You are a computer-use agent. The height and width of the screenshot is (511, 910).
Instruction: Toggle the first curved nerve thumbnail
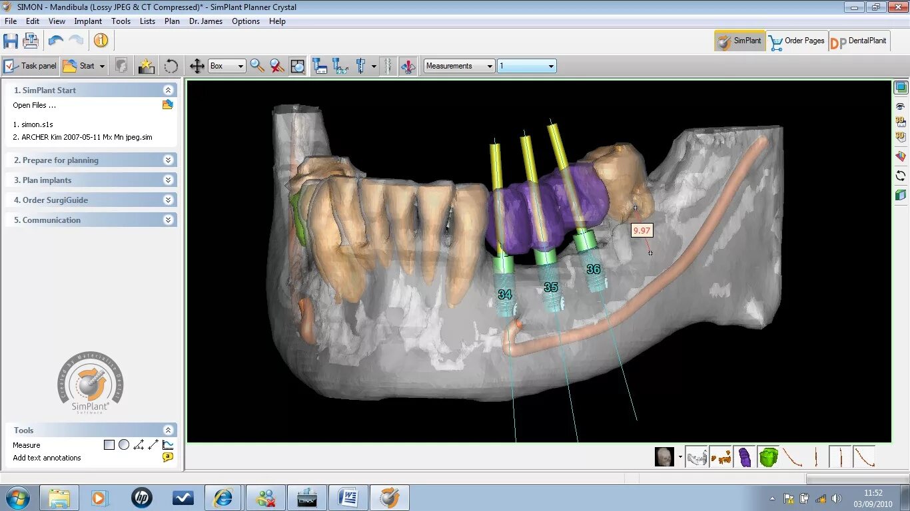pyautogui.click(x=793, y=456)
